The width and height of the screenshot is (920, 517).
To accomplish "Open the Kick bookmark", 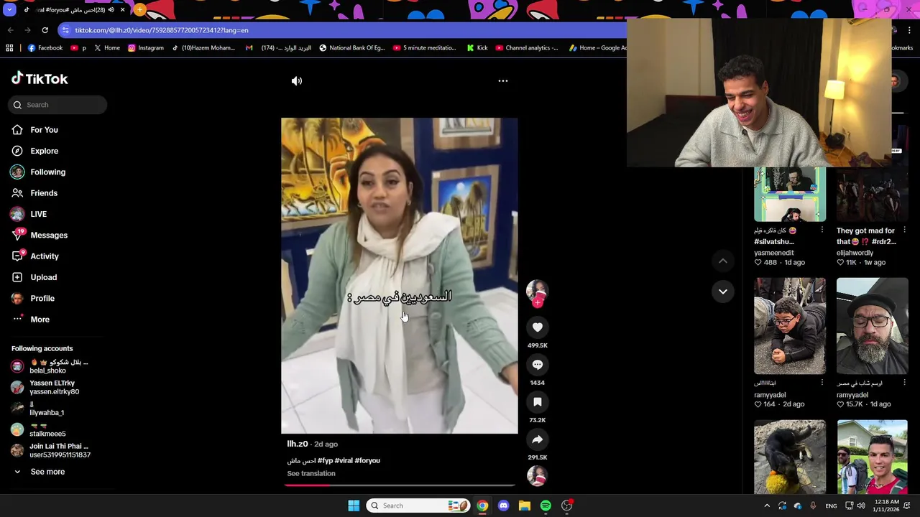I will pos(477,48).
